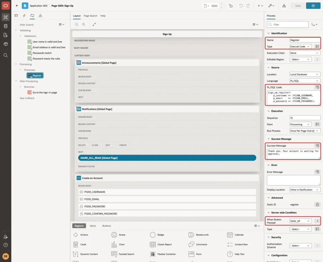This screenshot has height=262, width=323.
Task: Open Gallery cube icon in sidebar
Action: 6,44
